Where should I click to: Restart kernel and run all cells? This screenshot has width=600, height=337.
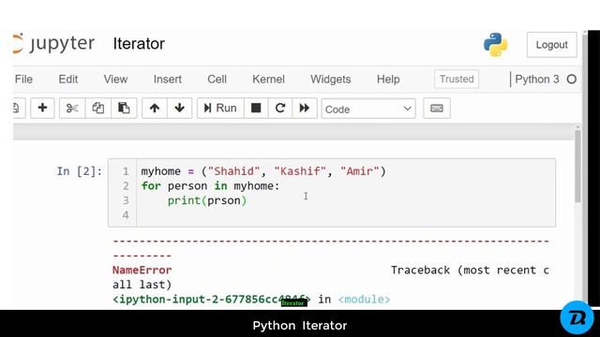[x=305, y=109]
